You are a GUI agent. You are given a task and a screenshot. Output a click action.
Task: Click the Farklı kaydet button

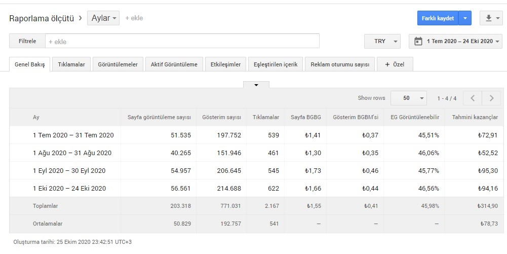[438, 18]
